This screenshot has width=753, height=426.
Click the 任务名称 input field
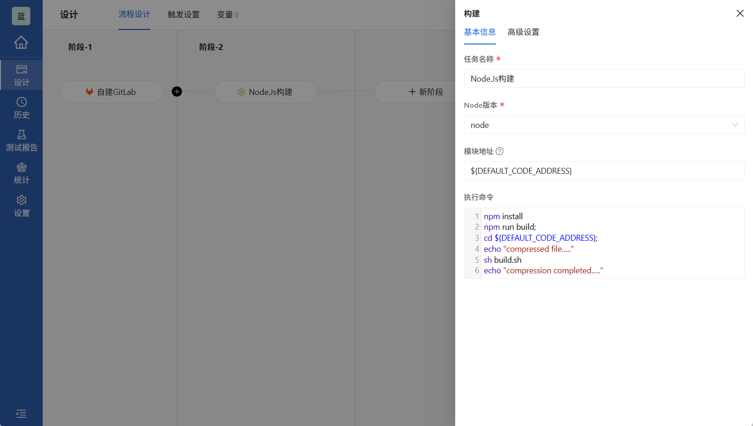604,78
